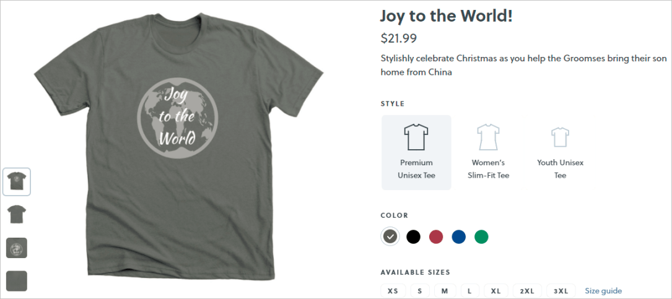Choose size L
Screen dimensions: 672x299
[x=469, y=291]
